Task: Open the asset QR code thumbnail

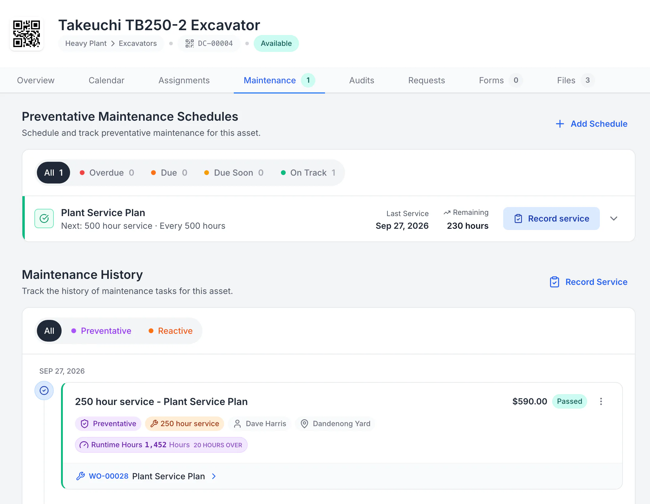Action: 27,34
